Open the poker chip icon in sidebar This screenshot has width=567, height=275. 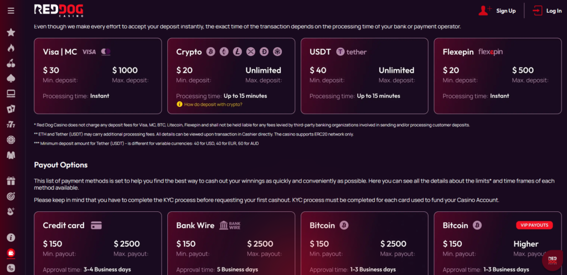11,140
